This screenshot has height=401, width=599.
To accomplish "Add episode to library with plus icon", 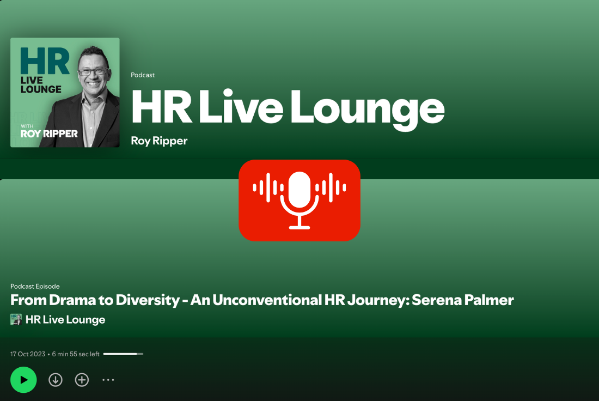I will click(82, 380).
